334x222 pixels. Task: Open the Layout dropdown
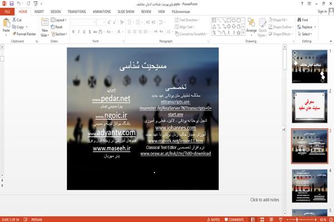coord(59,20)
